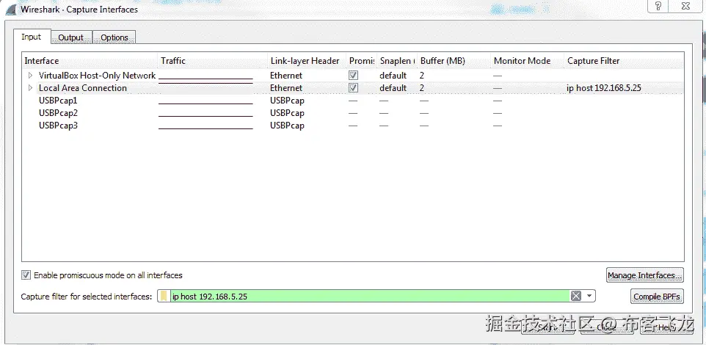This screenshot has width=706, height=345.
Task: Sort by the Interface column header
Action: 90,61
